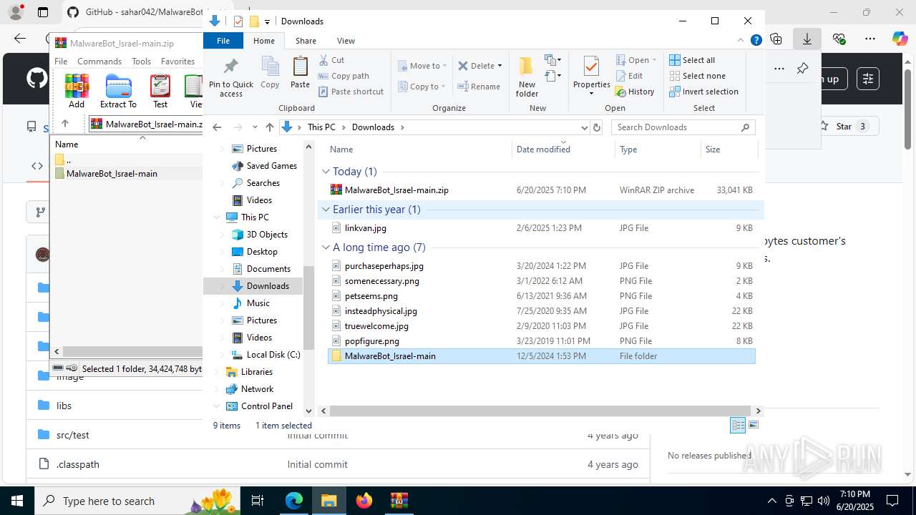Click History in the Open group

[635, 92]
